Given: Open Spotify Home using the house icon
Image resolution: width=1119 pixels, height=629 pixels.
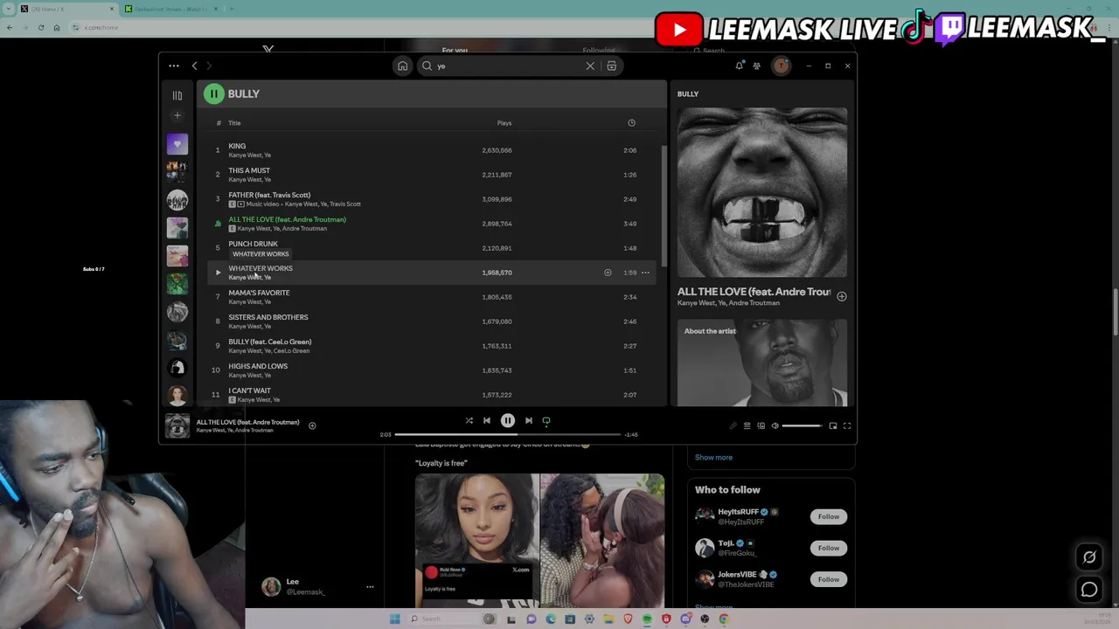Looking at the screenshot, I should [x=402, y=66].
